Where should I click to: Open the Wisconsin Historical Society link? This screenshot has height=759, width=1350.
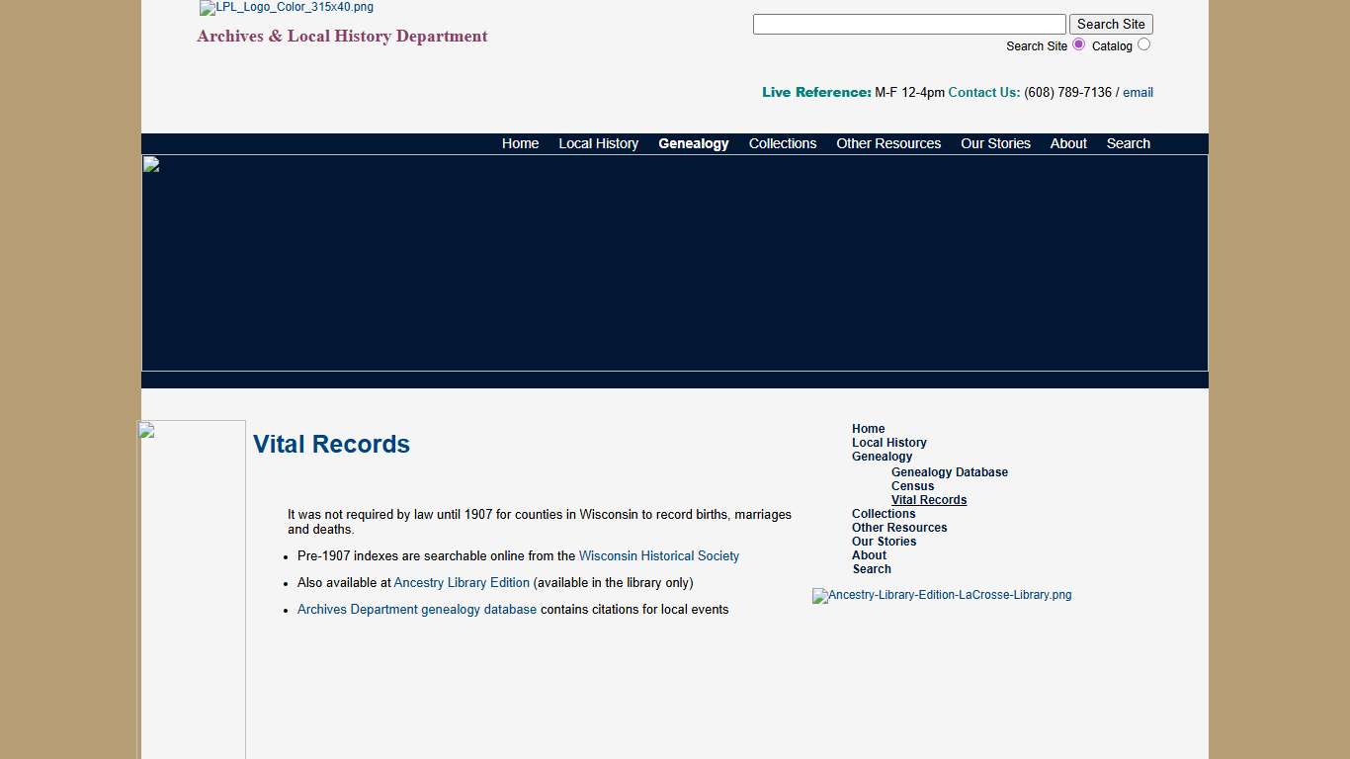tap(658, 555)
